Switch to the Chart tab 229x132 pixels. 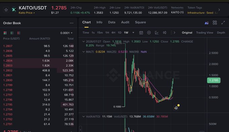tap(87, 22)
